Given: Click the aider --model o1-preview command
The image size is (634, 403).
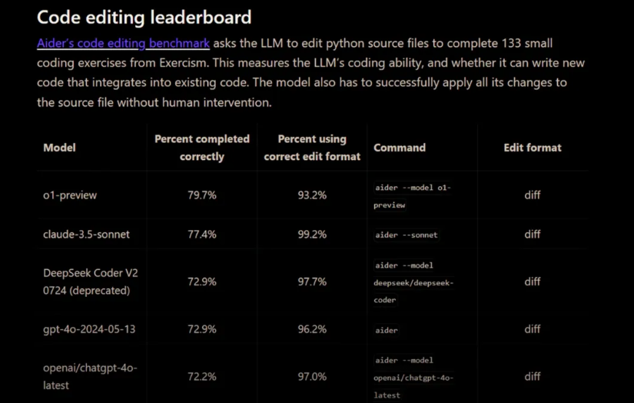Looking at the screenshot, I should point(413,196).
